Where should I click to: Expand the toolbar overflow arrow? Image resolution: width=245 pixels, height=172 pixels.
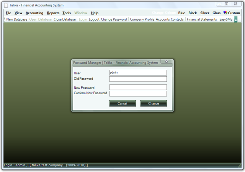click(236, 19)
